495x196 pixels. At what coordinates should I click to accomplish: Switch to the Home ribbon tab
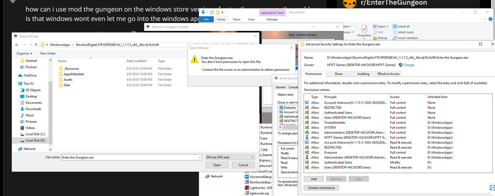click(221, 19)
